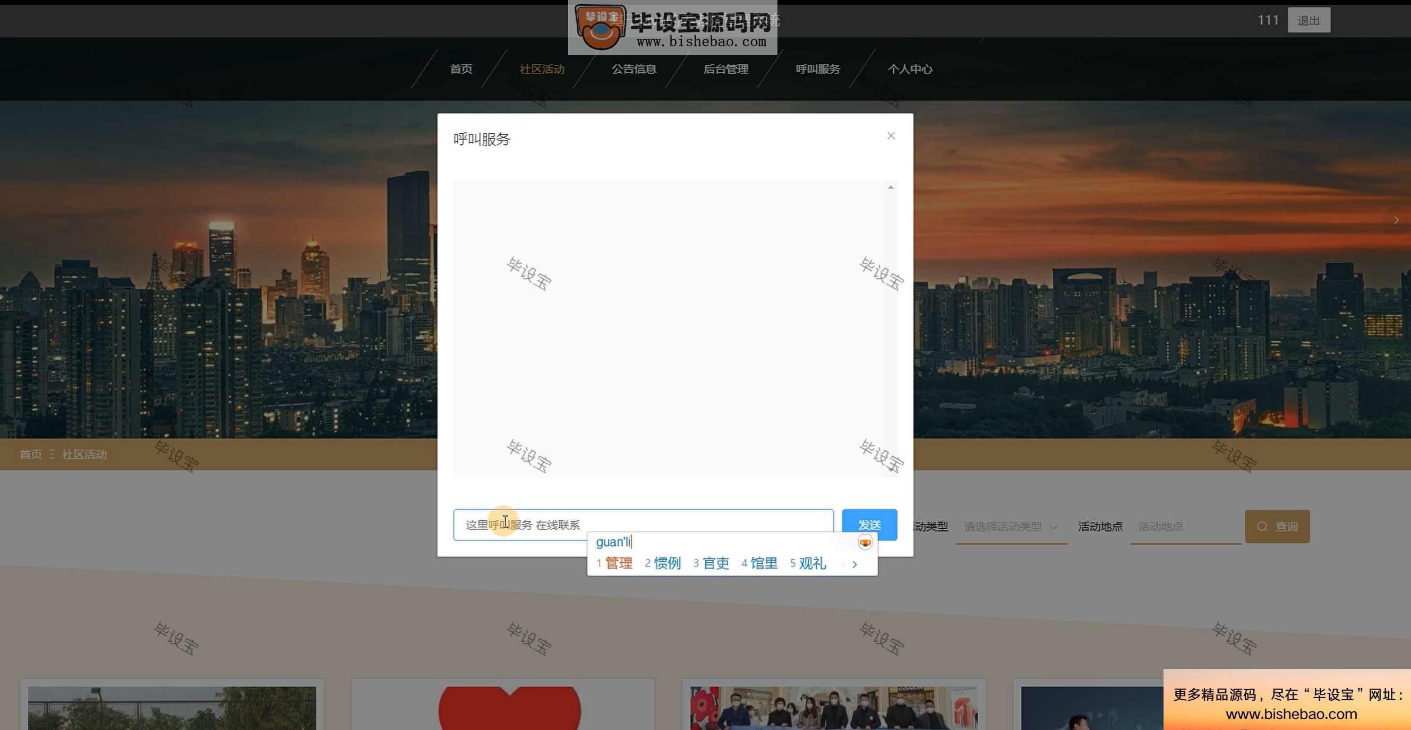
Task: Click the 查询 search button
Action: coord(1277,526)
